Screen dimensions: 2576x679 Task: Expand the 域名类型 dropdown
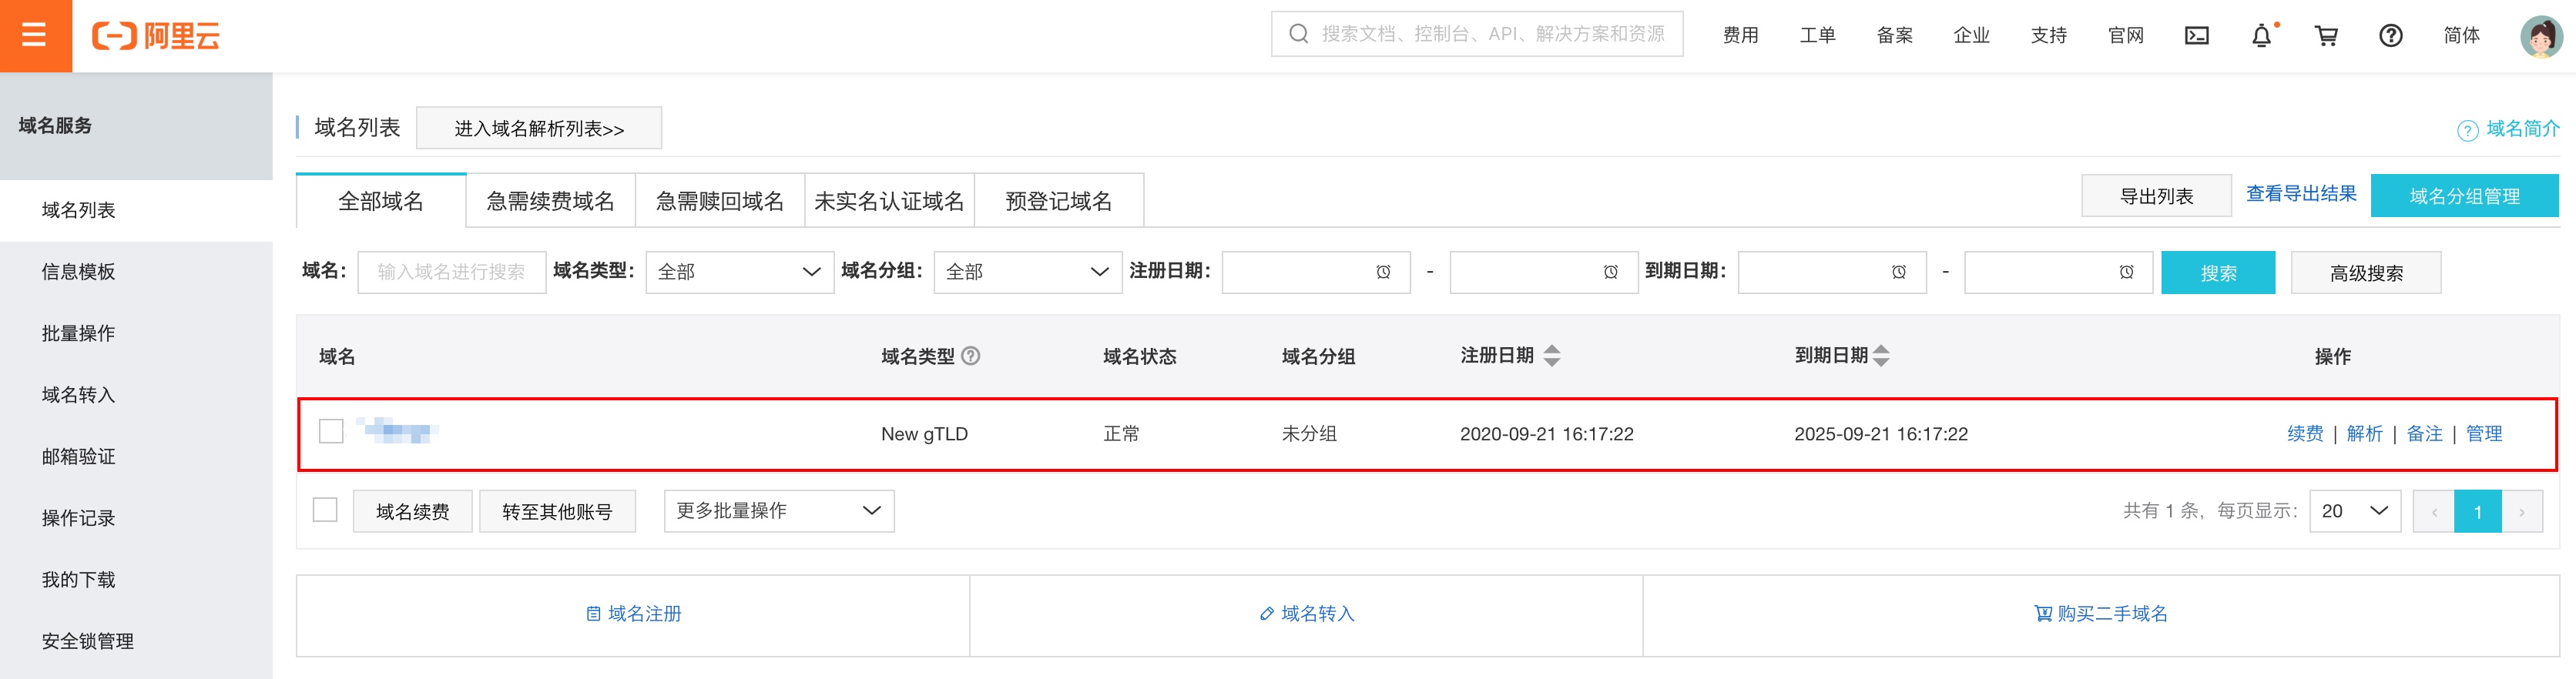[x=739, y=272]
